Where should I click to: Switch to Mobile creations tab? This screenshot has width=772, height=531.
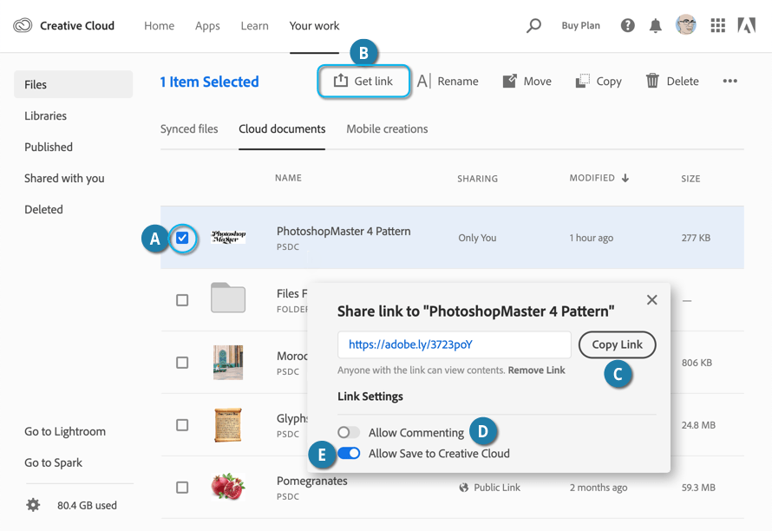(387, 128)
